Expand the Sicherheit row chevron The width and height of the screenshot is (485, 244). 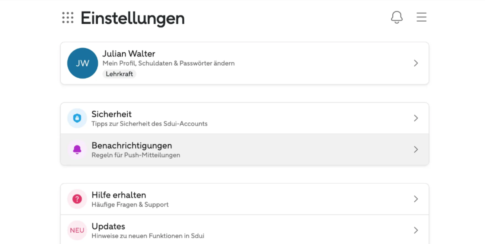(416, 118)
